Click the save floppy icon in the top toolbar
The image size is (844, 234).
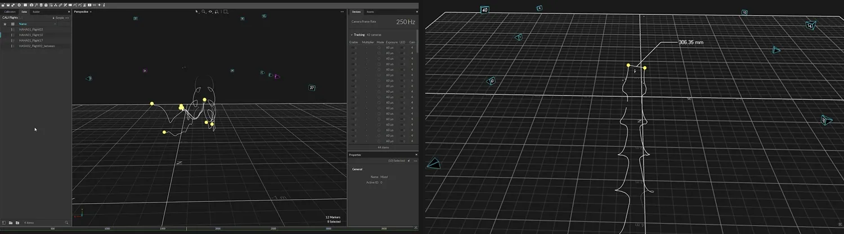8,5
